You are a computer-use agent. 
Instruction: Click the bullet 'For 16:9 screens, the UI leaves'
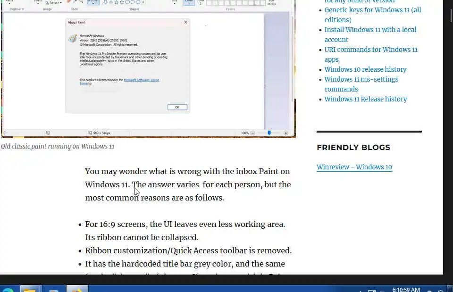pyautogui.click(x=185, y=231)
